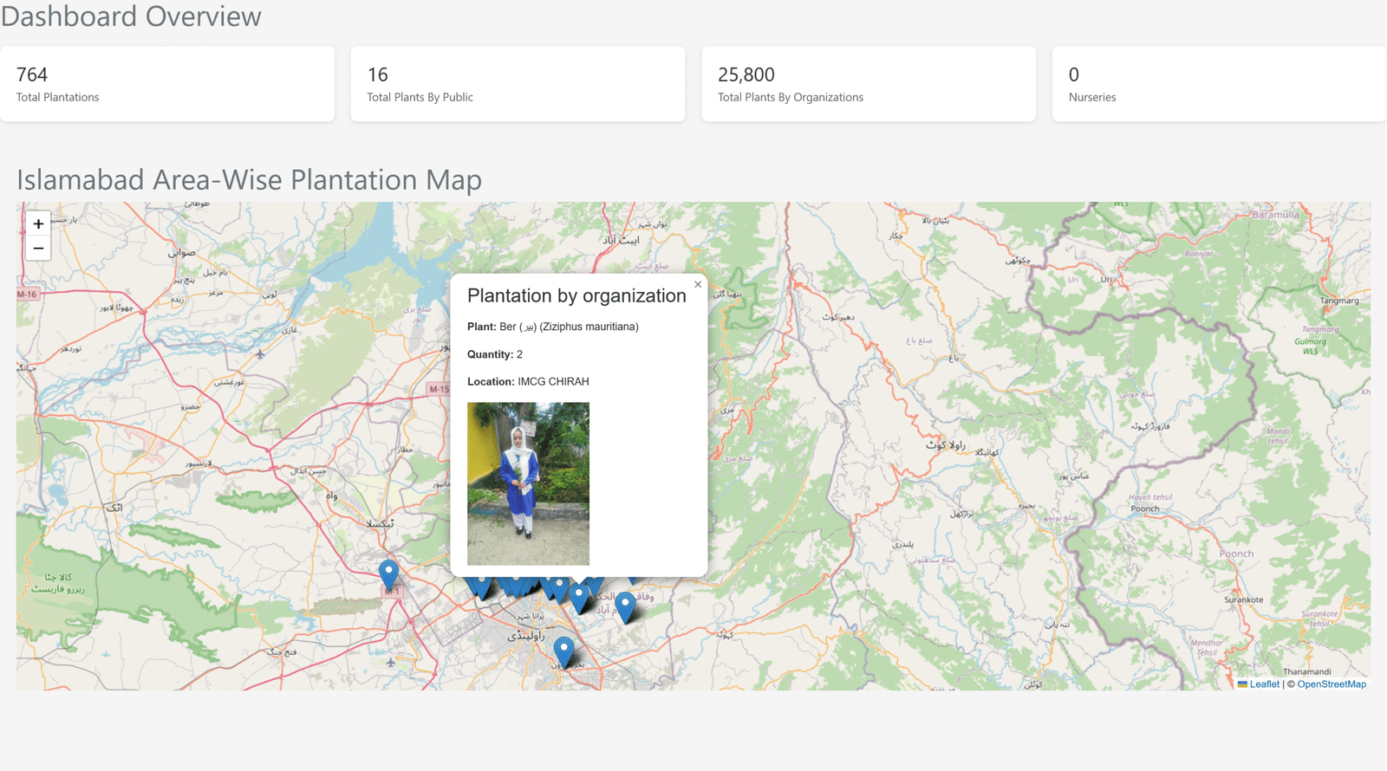Click the marker directly under the popup pointer tip
Image resolution: width=1387 pixels, height=771 pixels.
tap(579, 597)
